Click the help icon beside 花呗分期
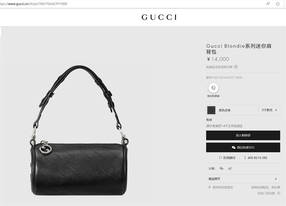 (236, 67)
